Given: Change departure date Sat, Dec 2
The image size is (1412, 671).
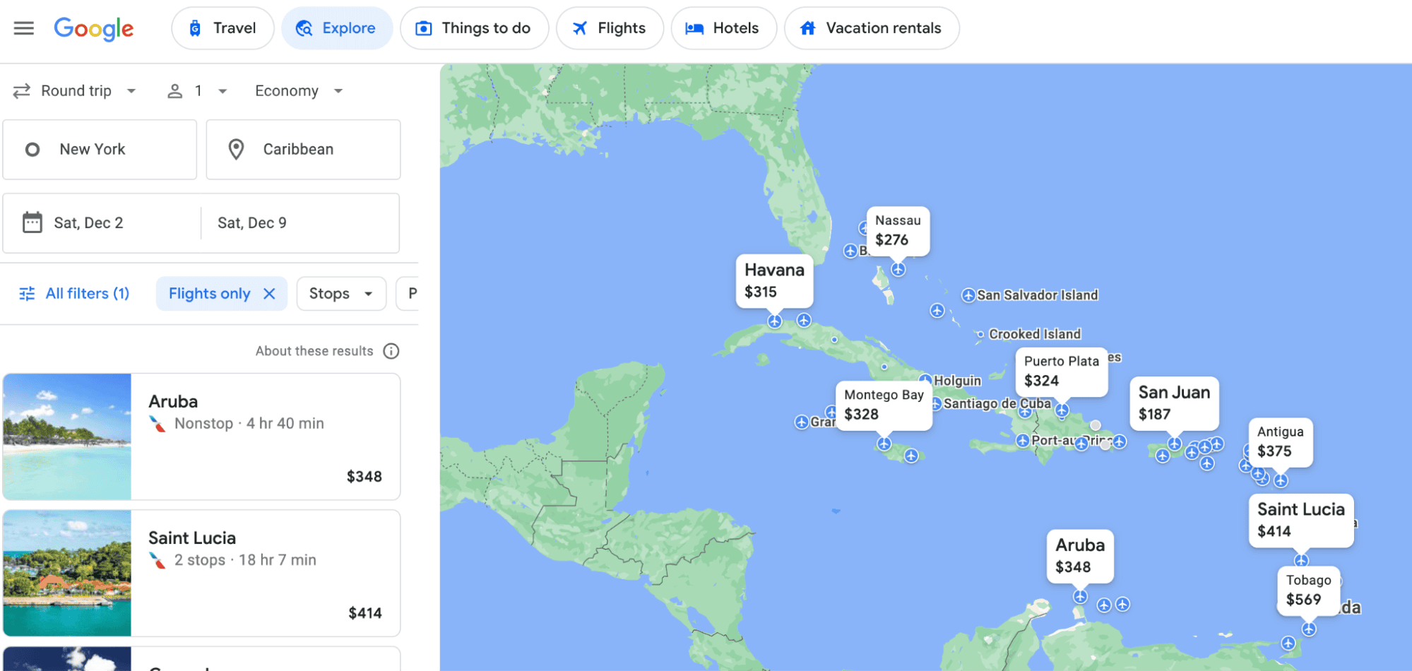Looking at the screenshot, I should point(102,223).
